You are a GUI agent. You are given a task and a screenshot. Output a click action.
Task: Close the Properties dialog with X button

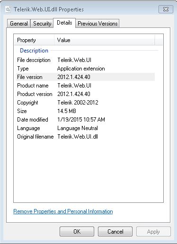tap(166, 9)
